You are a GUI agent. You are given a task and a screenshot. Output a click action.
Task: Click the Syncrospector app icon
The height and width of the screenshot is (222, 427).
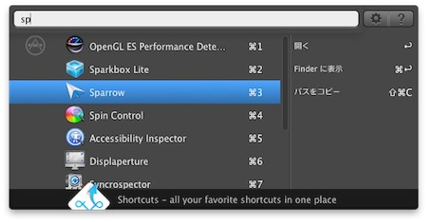click(74, 182)
